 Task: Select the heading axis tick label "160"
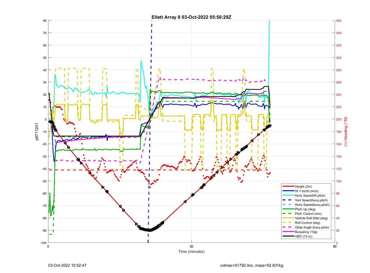(339, 144)
